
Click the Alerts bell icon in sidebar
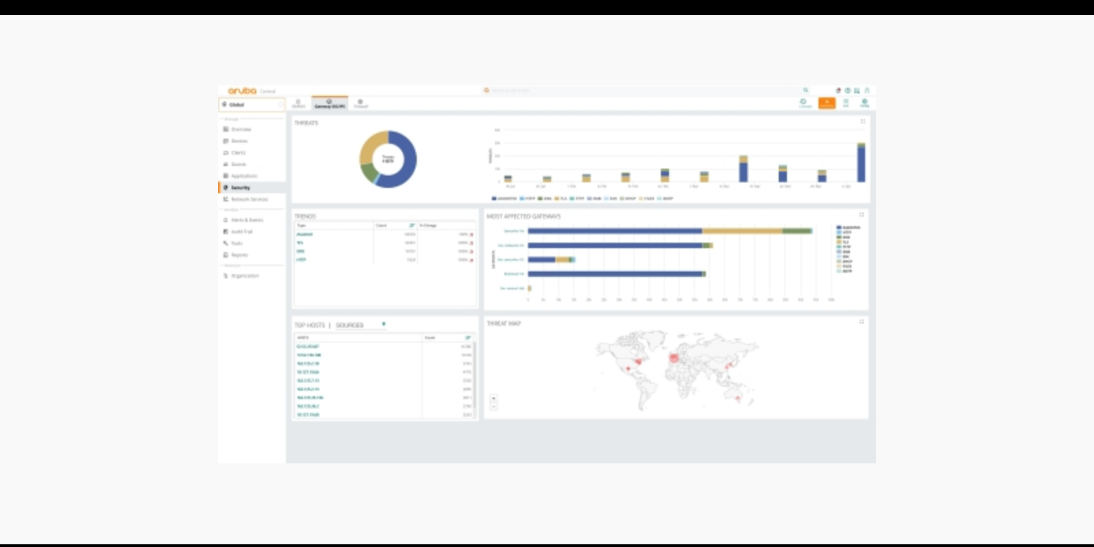pyautogui.click(x=226, y=220)
